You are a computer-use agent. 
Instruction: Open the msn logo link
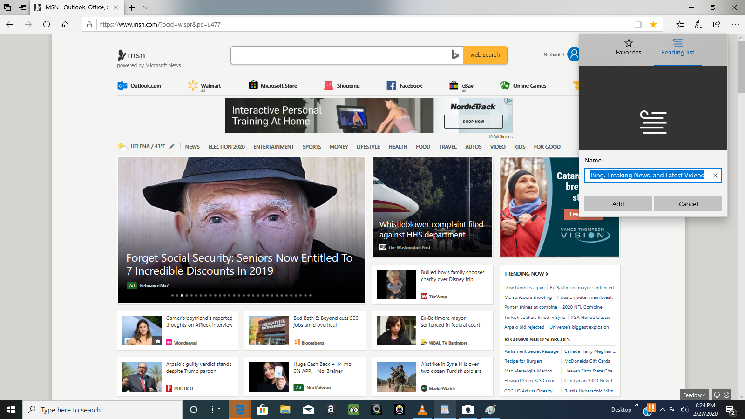tap(131, 55)
